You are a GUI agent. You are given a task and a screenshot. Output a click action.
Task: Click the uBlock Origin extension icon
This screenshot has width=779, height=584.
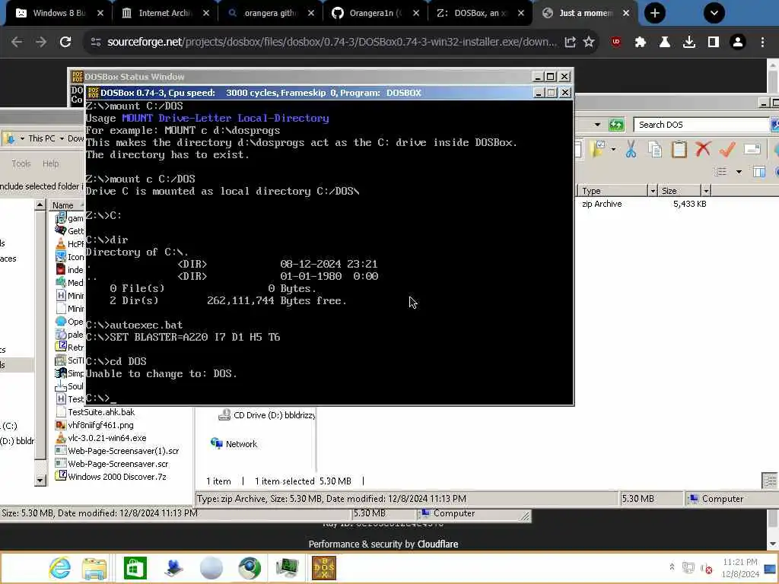[x=616, y=43]
